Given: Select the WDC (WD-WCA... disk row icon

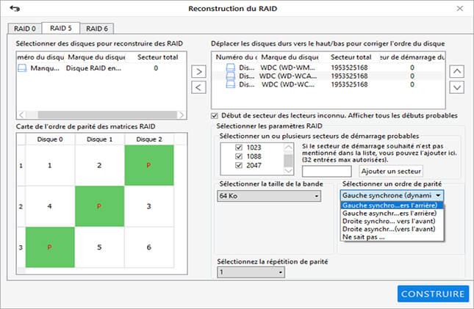Looking at the screenshot, I should click(230, 76).
